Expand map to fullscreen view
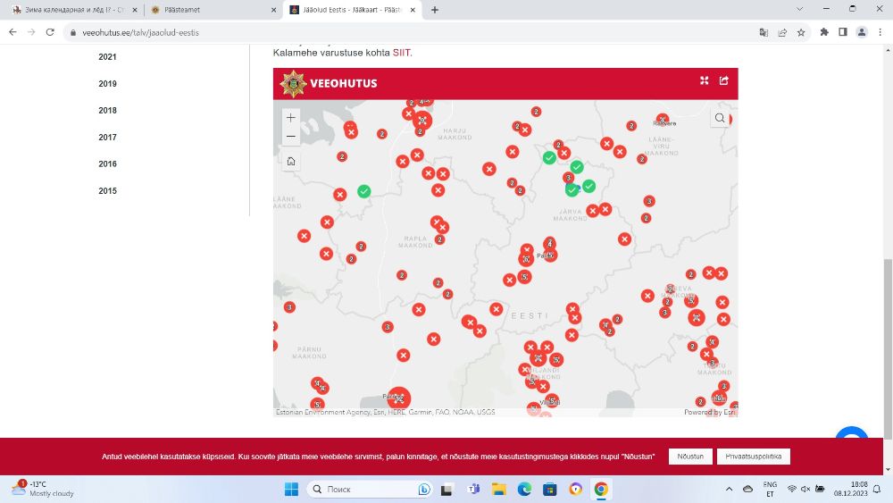 coord(704,81)
